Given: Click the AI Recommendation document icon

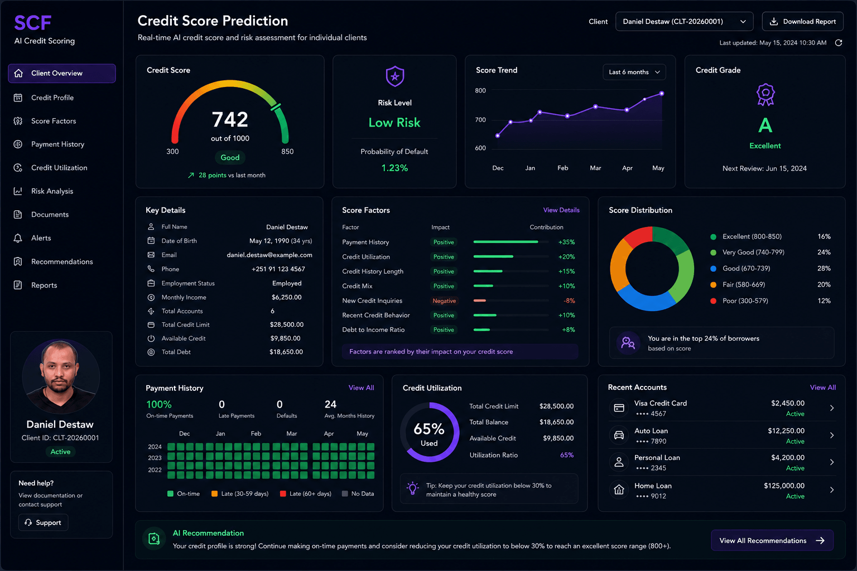Looking at the screenshot, I should 154,539.
